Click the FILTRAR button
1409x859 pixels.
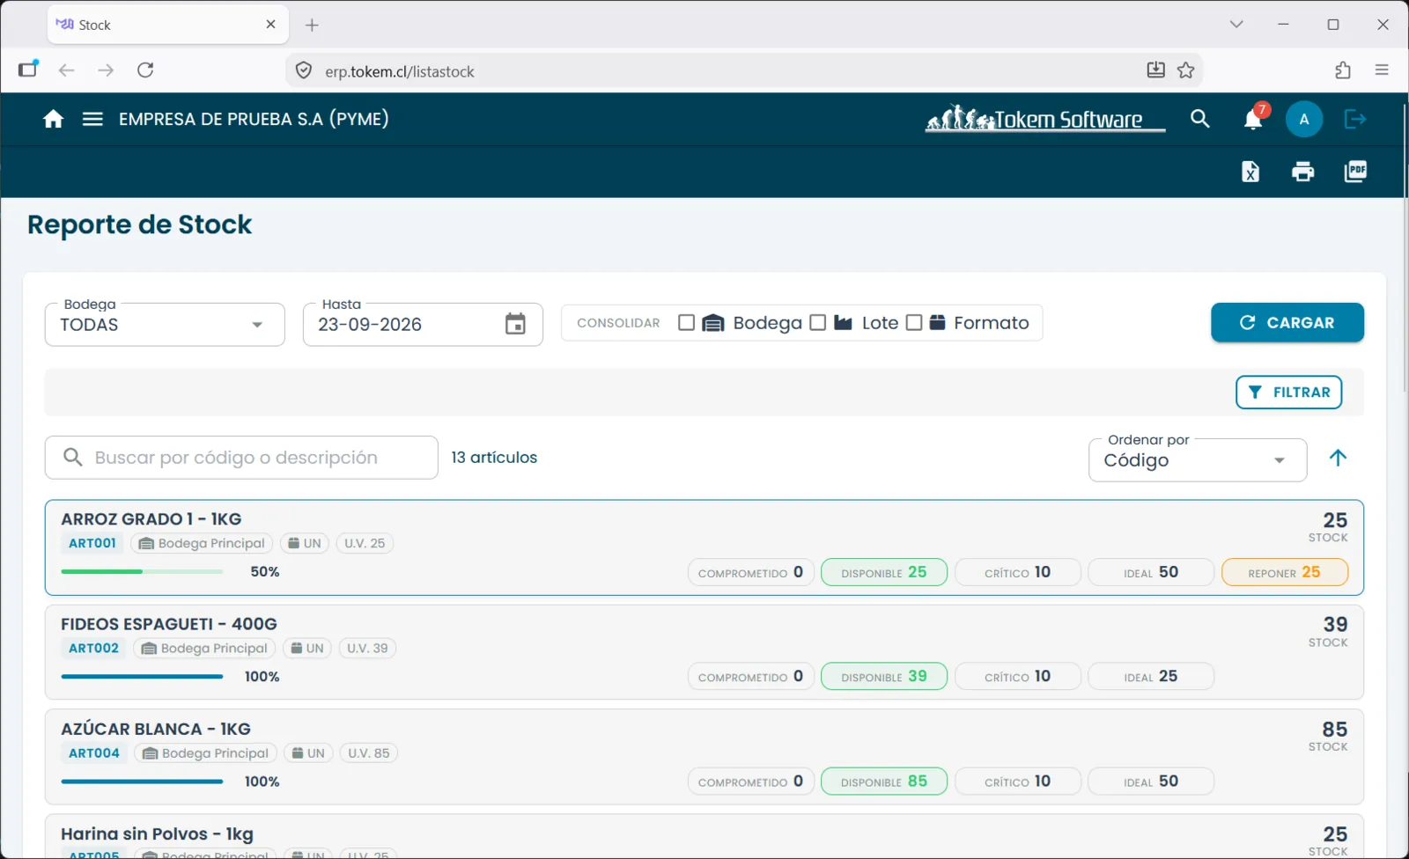tap(1289, 393)
